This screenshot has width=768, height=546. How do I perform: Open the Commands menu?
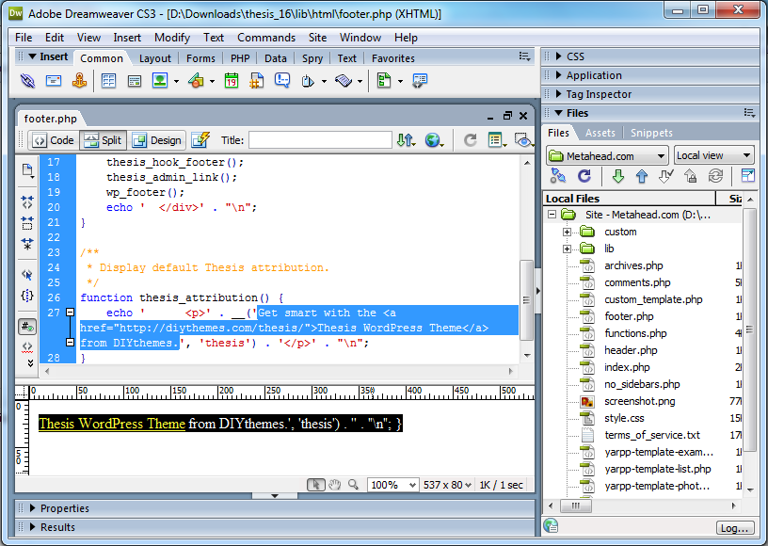266,38
